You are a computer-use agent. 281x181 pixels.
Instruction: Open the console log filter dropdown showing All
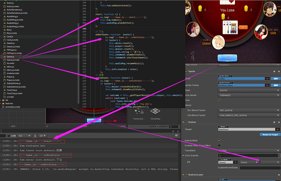click(24, 136)
